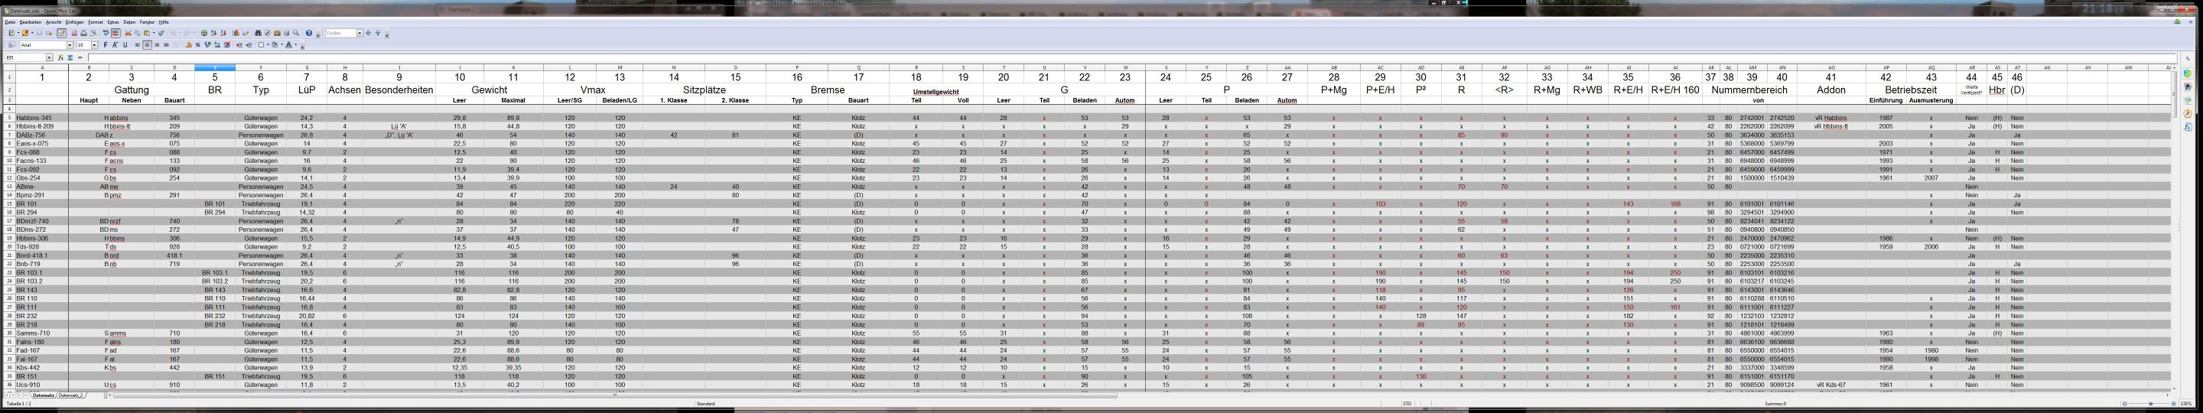Select column header E

[215, 67]
